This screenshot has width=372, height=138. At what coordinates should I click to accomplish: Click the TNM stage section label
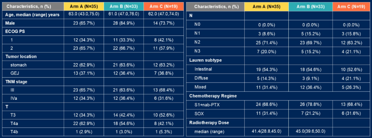coord(17,82)
